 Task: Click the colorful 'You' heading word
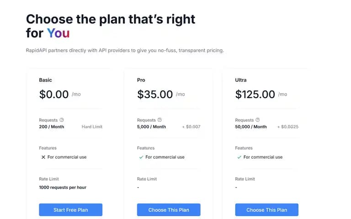(58, 33)
